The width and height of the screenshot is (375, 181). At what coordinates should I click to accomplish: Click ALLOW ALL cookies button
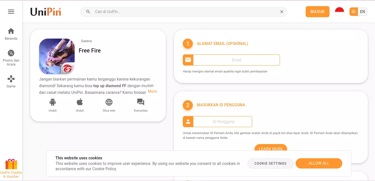tap(319, 163)
